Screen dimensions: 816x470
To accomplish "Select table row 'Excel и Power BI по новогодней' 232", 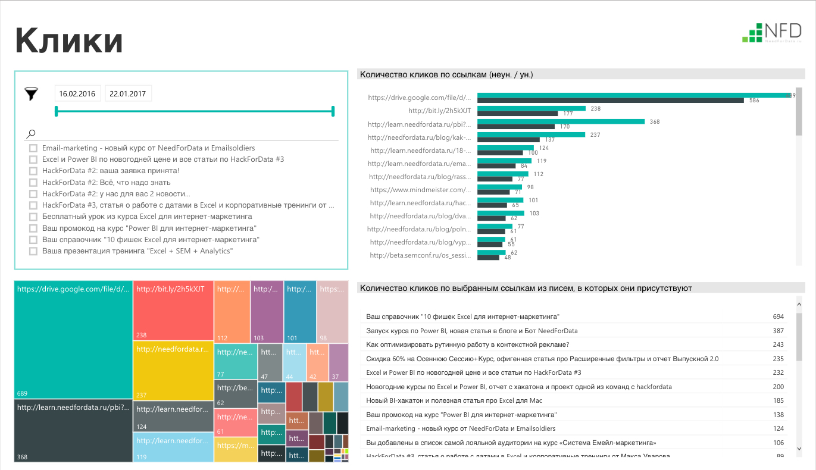I will pos(574,372).
